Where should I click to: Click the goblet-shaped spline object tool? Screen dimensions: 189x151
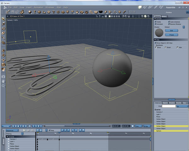click(x=35, y=12)
